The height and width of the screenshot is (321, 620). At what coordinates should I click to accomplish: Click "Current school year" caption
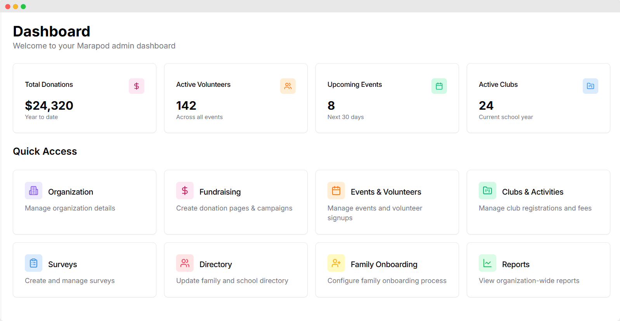pos(506,117)
